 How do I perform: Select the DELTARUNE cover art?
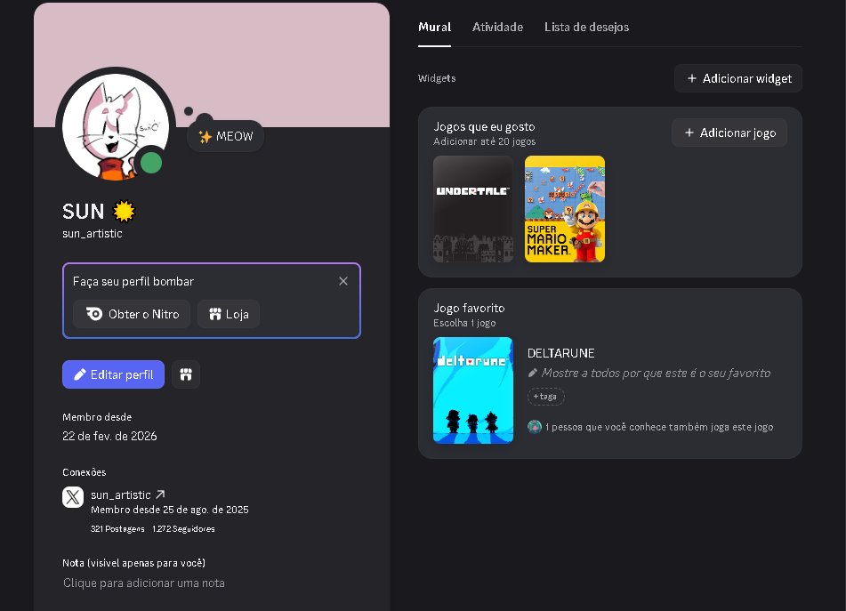(x=473, y=390)
